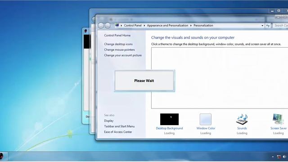Open Change your account picture link
Image resolution: width=288 pixels, height=162 pixels.
123,55
